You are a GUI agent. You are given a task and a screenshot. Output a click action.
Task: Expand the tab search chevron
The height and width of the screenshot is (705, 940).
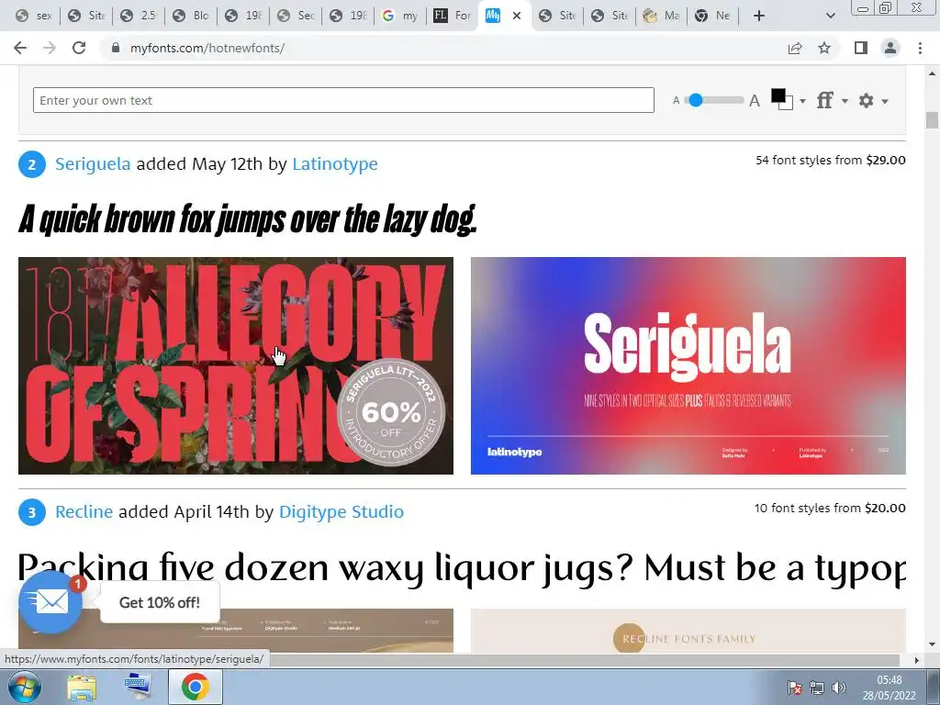pyautogui.click(x=830, y=16)
